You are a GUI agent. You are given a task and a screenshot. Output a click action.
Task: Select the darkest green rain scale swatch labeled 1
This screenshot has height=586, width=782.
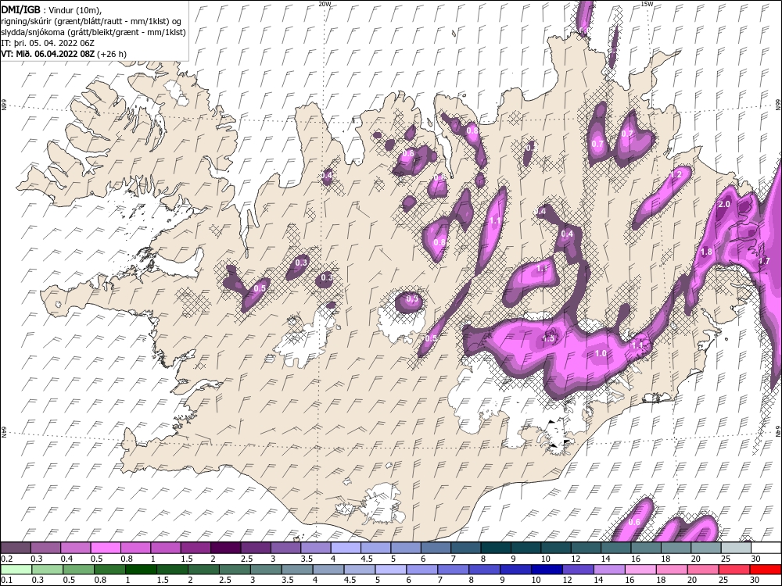click(141, 570)
